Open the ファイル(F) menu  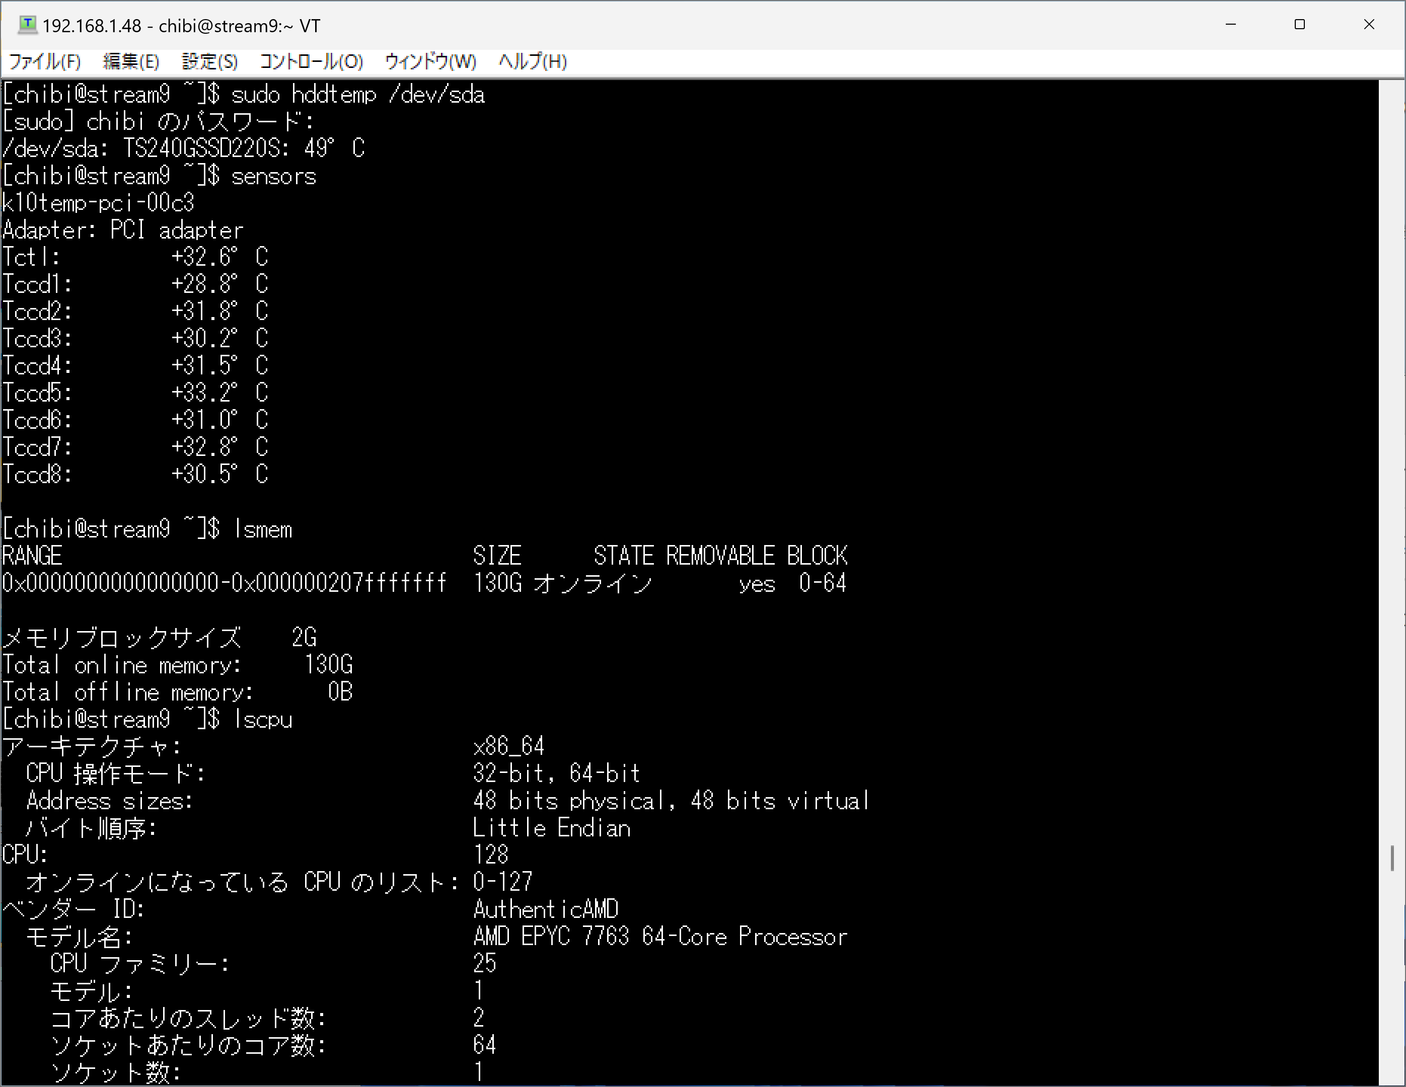coord(44,62)
